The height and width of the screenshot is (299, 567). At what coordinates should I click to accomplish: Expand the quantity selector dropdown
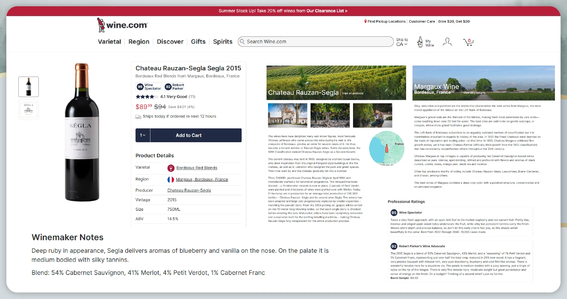pyautogui.click(x=143, y=135)
